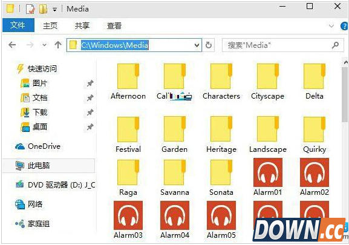Click New folder icon in title bar
The image size is (349, 245).
click(x=43, y=9)
